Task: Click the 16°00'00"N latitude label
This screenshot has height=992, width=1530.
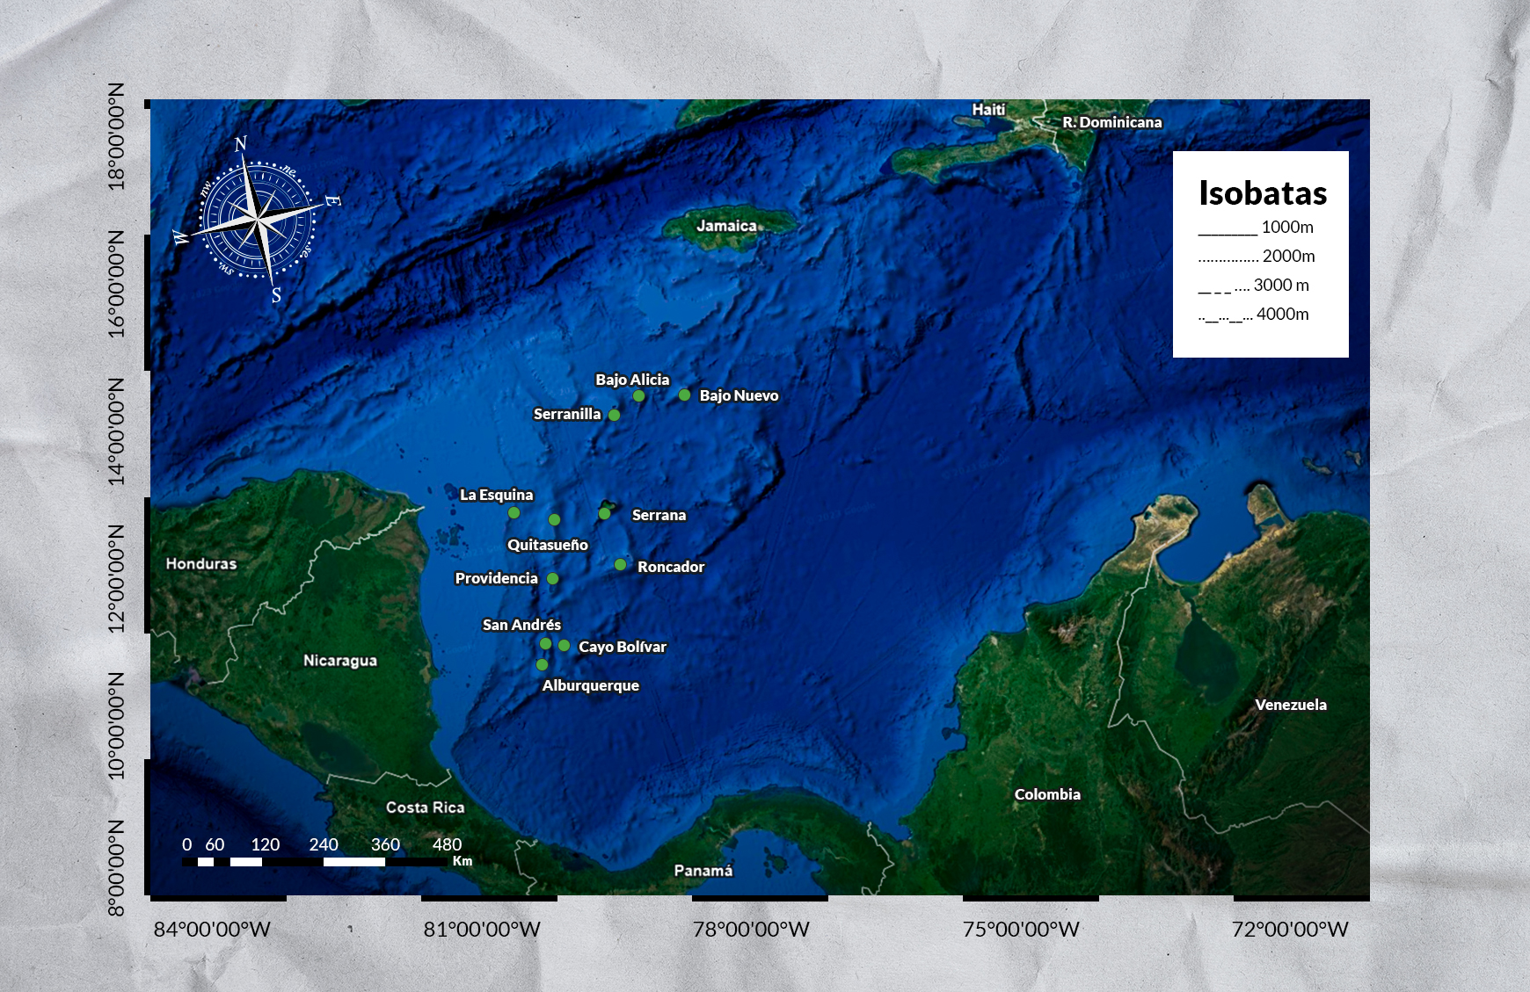Action: [x=116, y=285]
